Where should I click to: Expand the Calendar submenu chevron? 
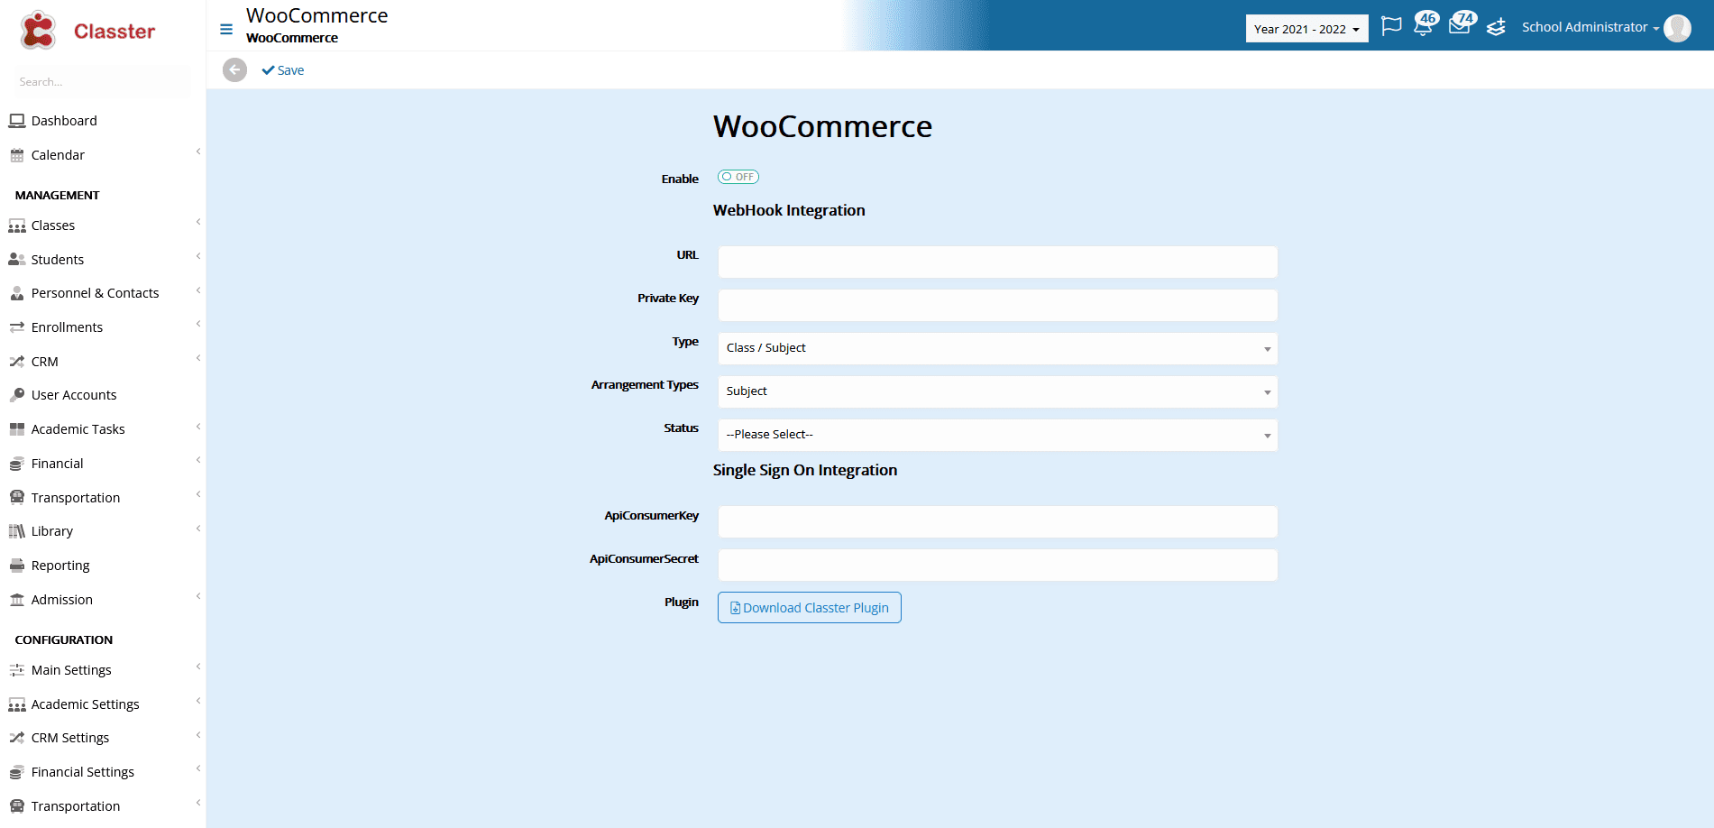(x=198, y=152)
